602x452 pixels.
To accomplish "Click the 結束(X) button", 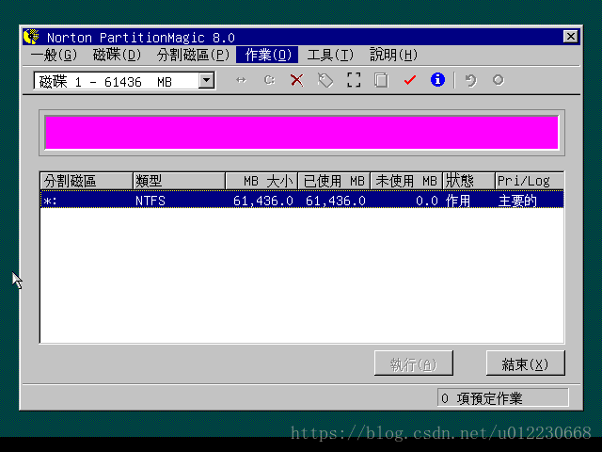I will (525, 363).
